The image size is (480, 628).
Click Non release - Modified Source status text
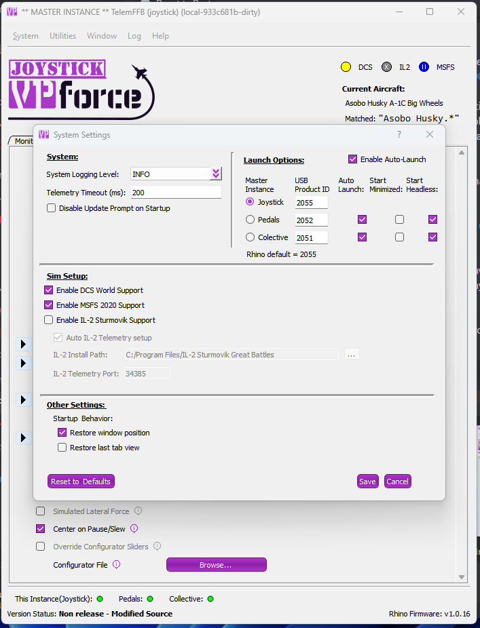(x=115, y=614)
